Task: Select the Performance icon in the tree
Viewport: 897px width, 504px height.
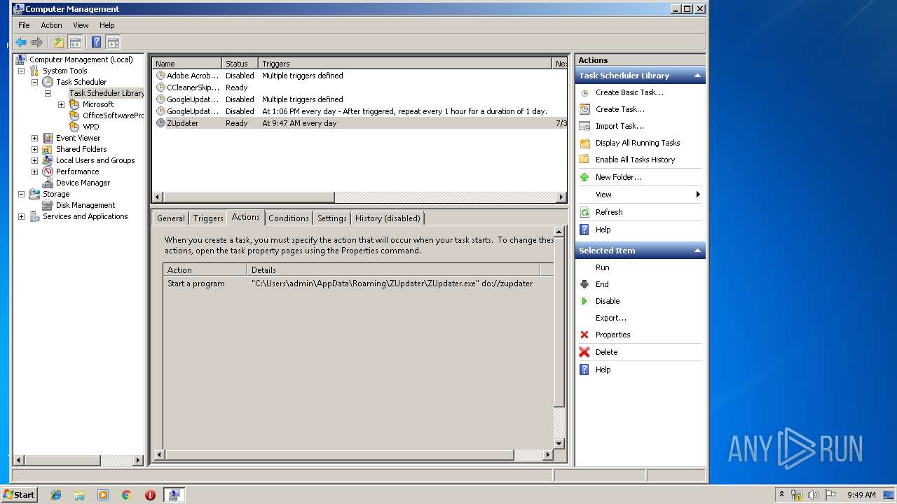Action: [x=48, y=171]
